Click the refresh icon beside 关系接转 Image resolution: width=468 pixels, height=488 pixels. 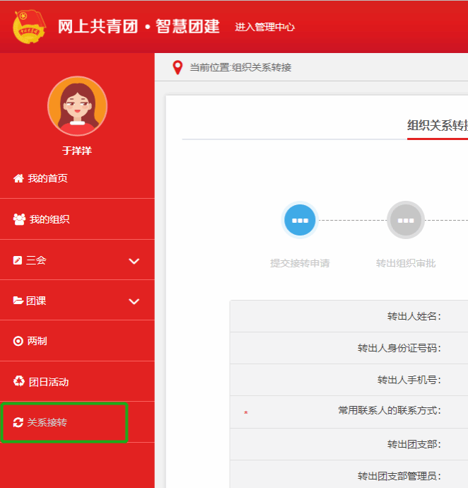18,422
